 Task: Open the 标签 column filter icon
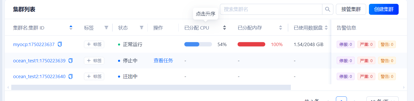coord(106,27)
